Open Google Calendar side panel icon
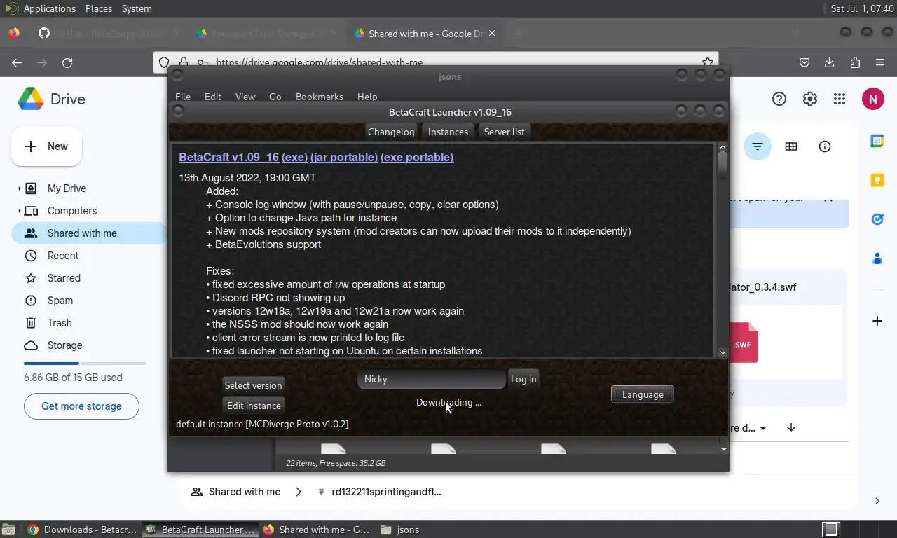This screenshot has height=538, width=897. [x=877, y=141]
